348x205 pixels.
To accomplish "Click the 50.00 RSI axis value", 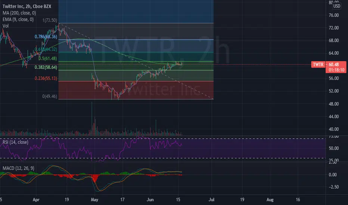I will (x=333, y=148).
